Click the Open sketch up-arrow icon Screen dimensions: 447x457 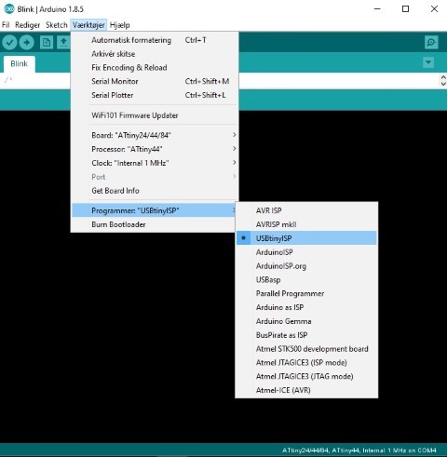pos(63,43)
